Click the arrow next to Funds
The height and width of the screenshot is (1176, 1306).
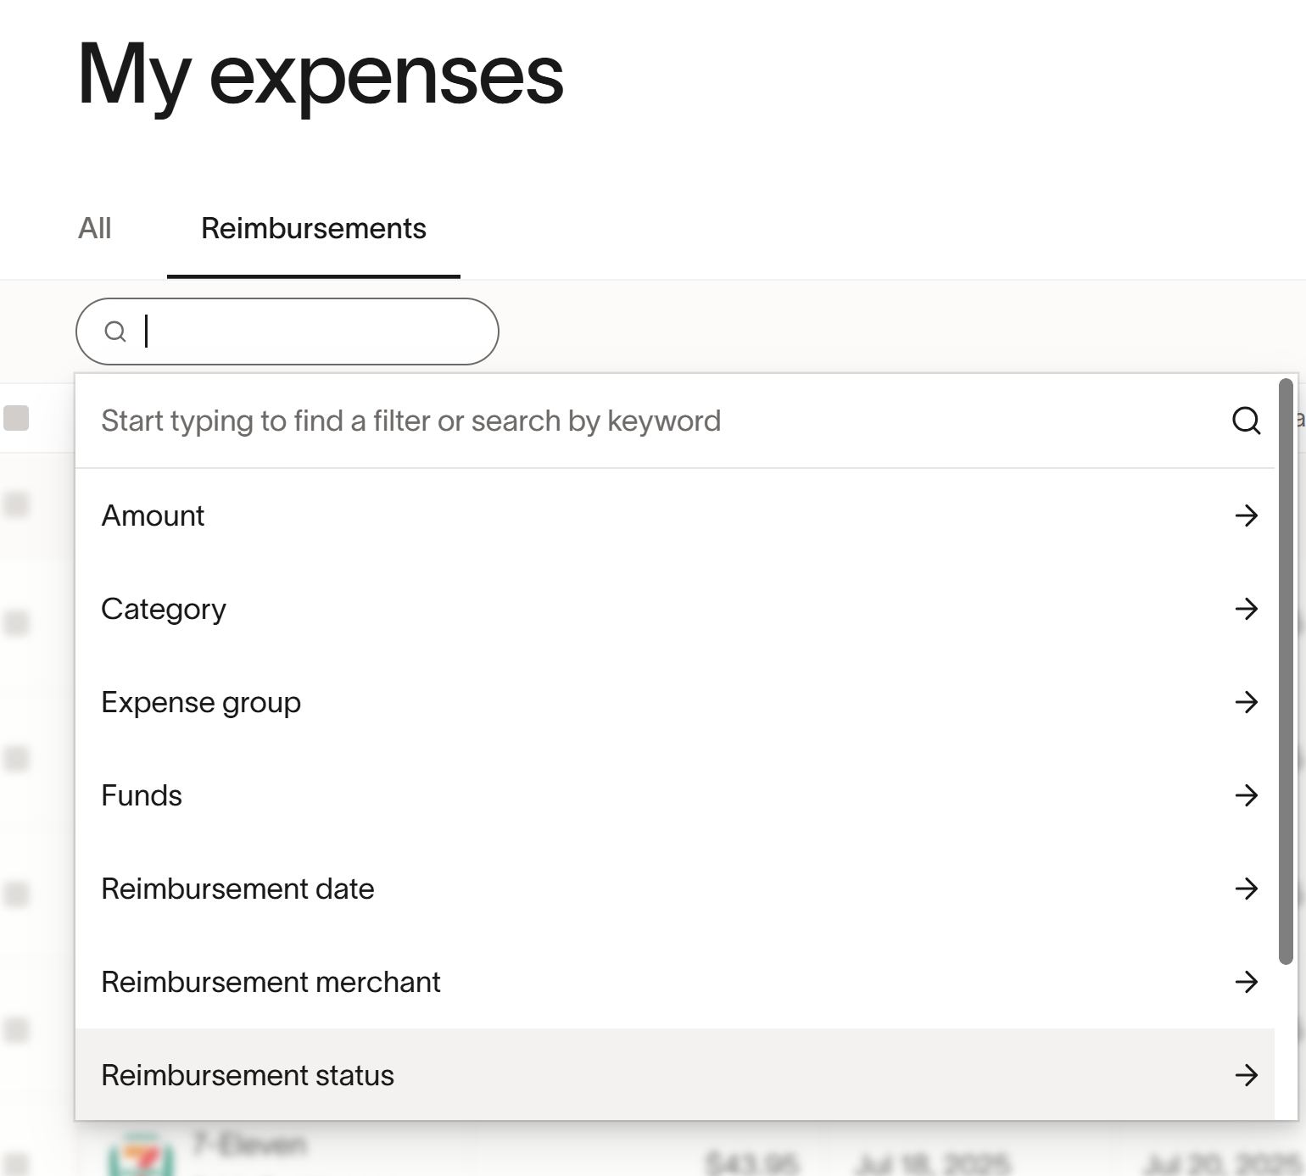[x=1246, y=795]
